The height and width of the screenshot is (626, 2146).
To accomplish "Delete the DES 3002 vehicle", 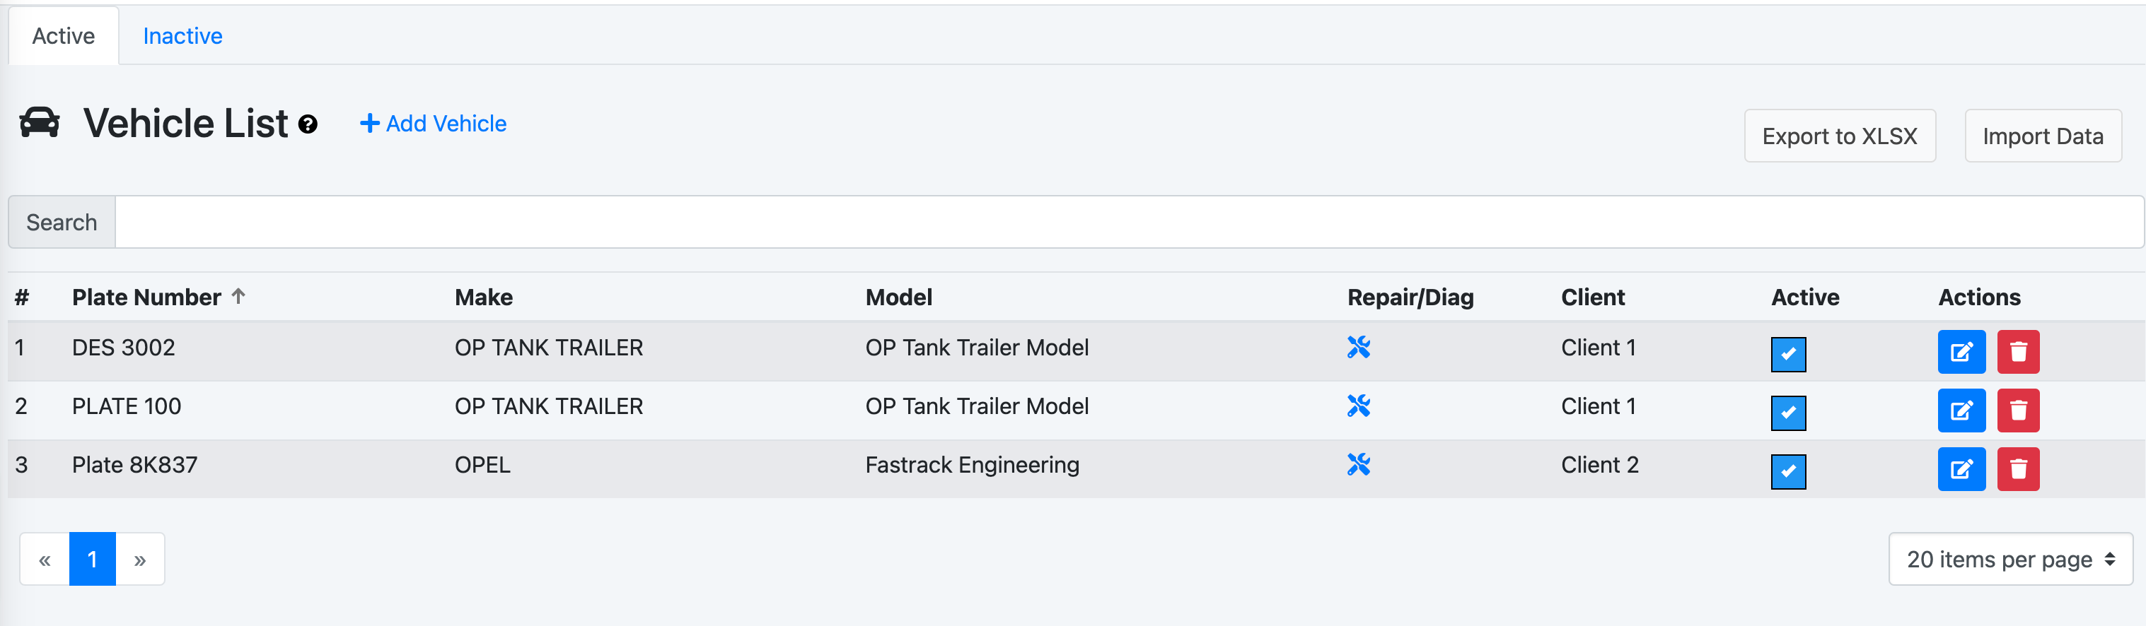I will (2018, 352).
